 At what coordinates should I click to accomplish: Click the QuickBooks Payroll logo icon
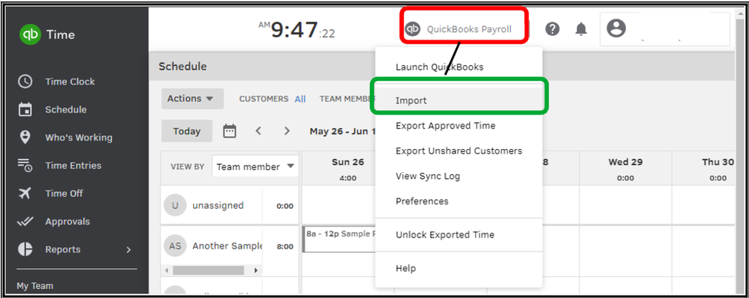413,29
